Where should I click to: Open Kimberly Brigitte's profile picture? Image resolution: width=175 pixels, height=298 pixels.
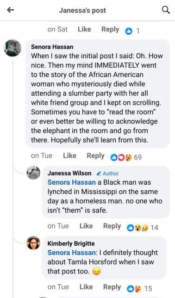pos(33,243)
